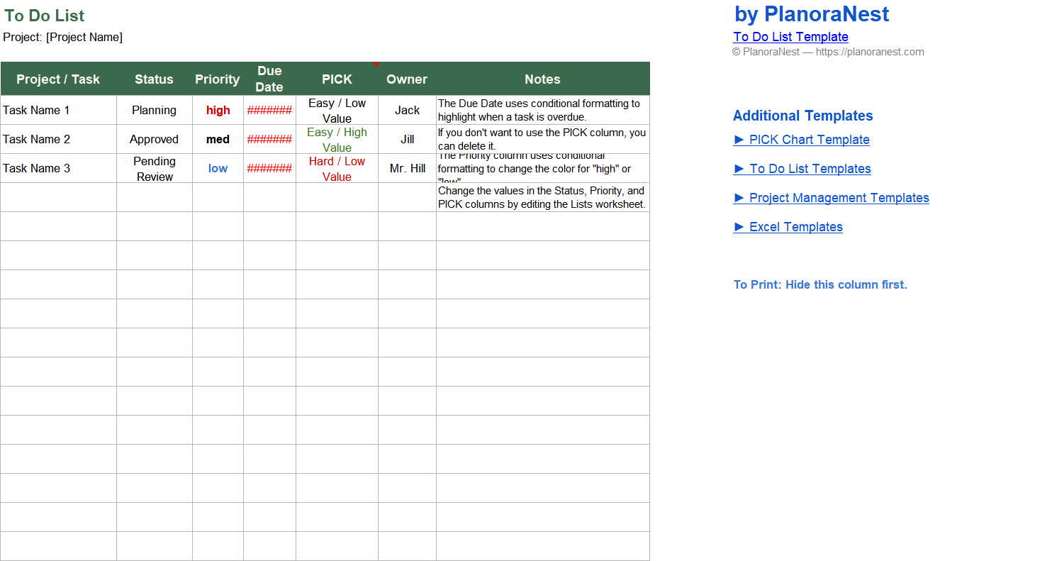Screen dimensions: 1052x561
Task: Select the note about Priority column formatting
Action: [543, 168]
